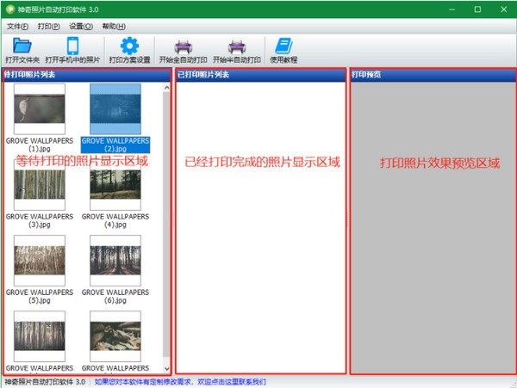Select GROVE WALLPAPERS (4).jpg thumbnail
This screenshot has height=388, width=517.
(x=115, y=185)
